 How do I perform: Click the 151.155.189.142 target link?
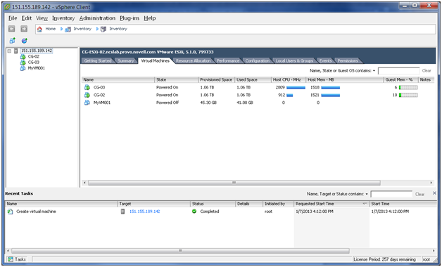[x=144, y=211]
